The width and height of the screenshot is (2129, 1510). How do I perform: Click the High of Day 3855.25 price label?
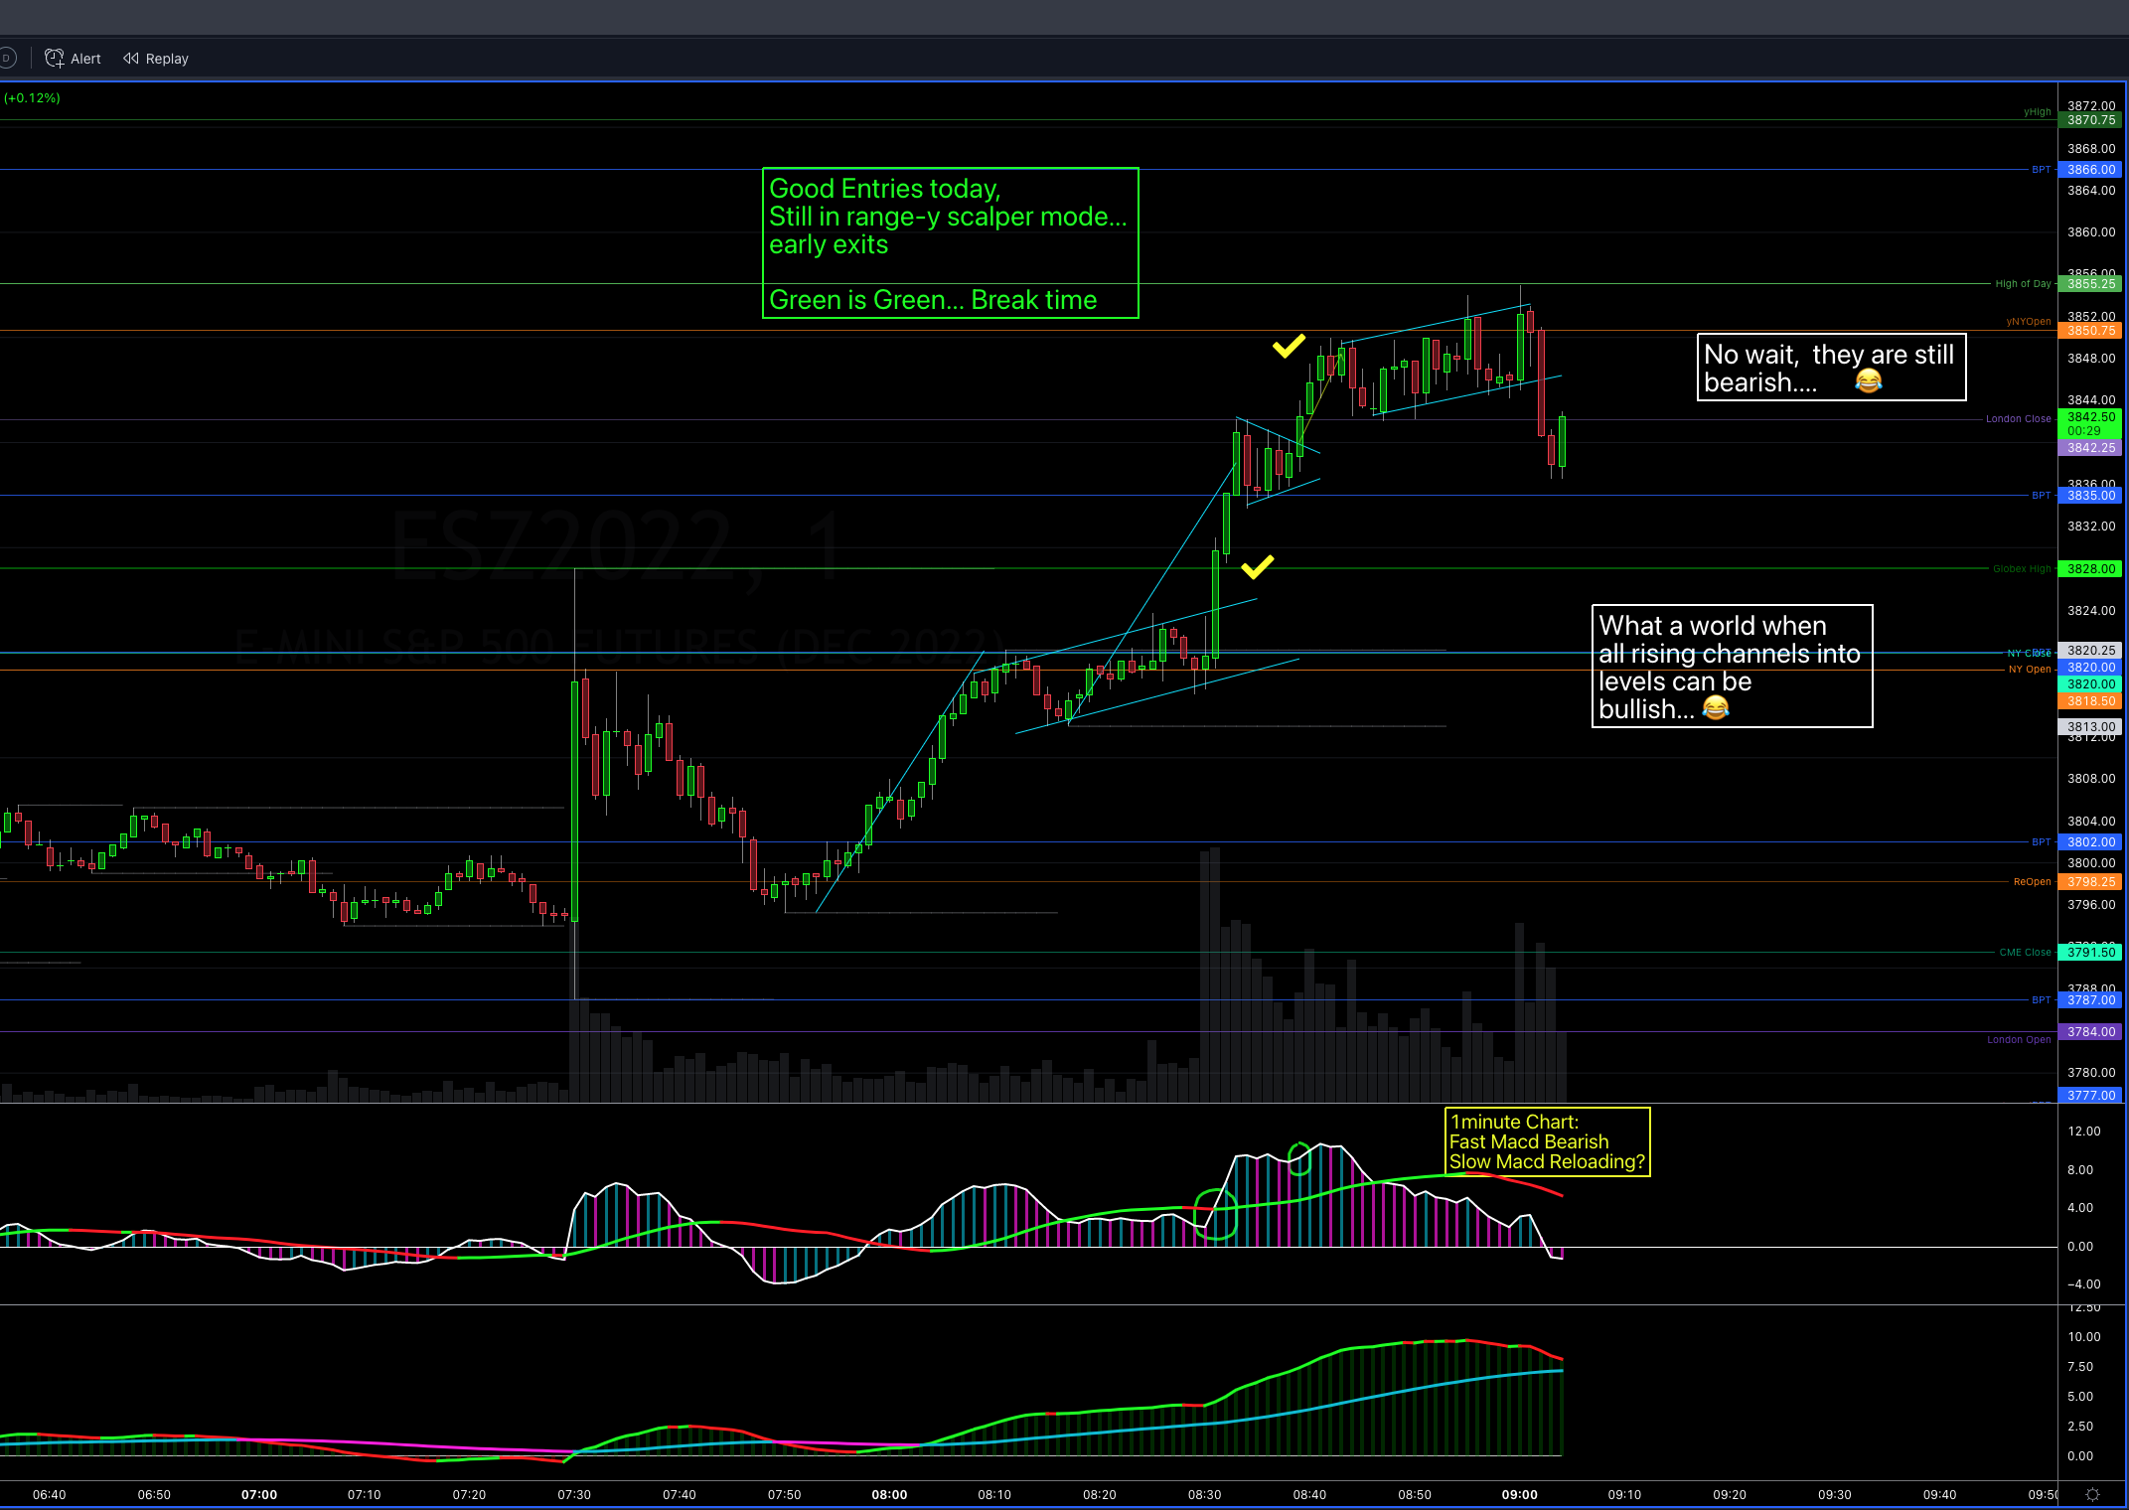click(2090, 284)
